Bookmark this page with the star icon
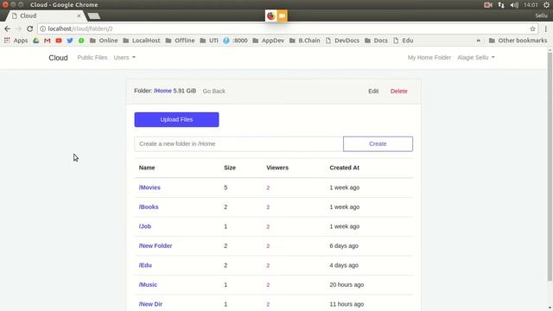This screenshot has height=311, width=553. [532, 29]
